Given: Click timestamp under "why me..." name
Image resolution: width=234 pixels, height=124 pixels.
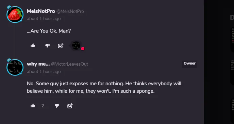Looking at the screenshot, I should (x=44, y=72).
